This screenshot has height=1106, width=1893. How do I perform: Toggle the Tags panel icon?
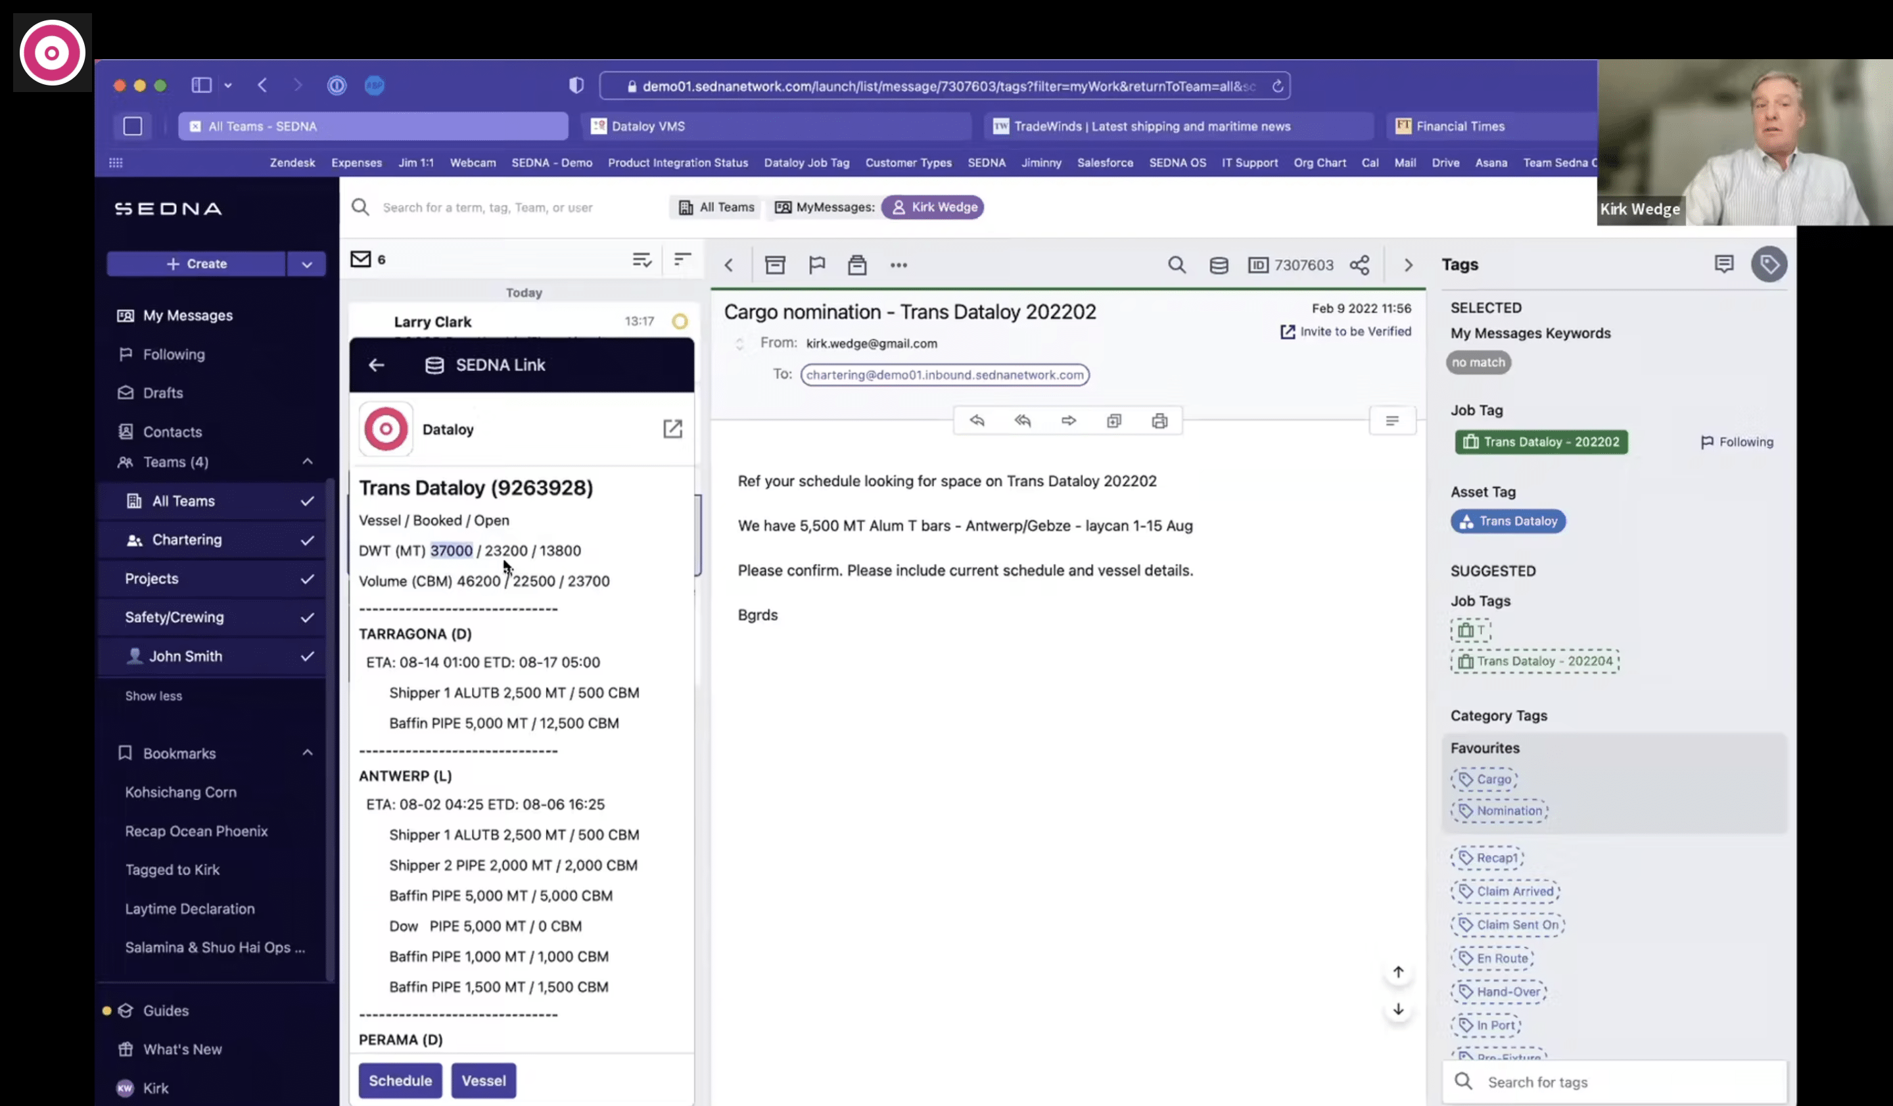(1769, 264)
